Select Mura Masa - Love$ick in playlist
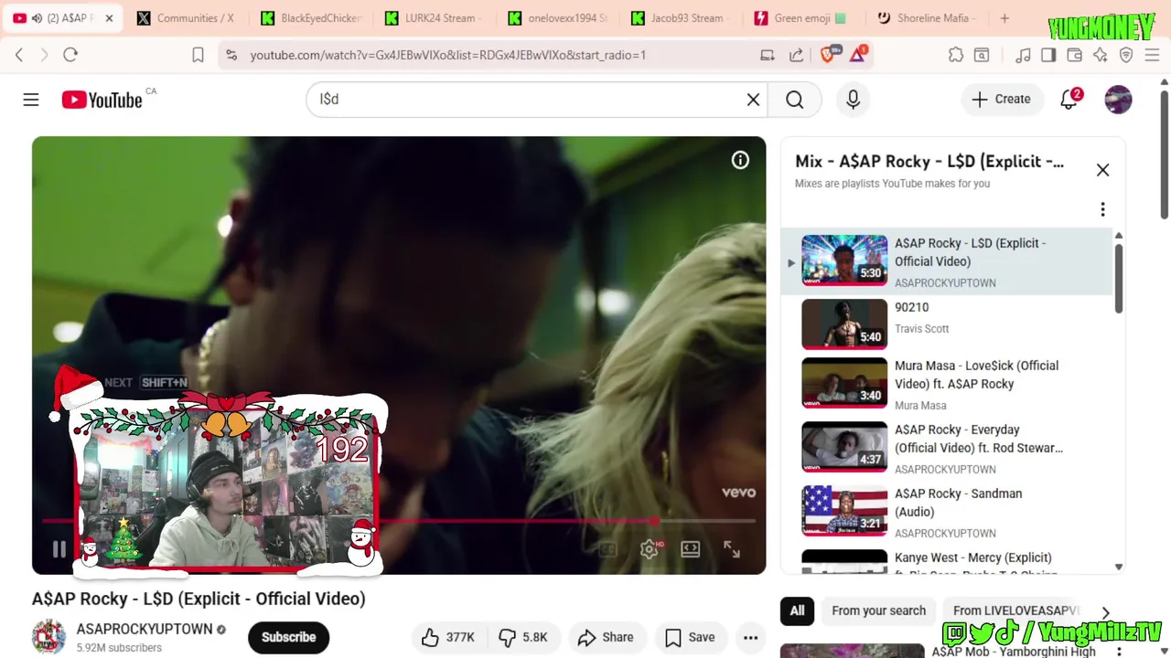The height and width of the screenshot is (658, 1171). pyautogui.click(x=947, y=385)
